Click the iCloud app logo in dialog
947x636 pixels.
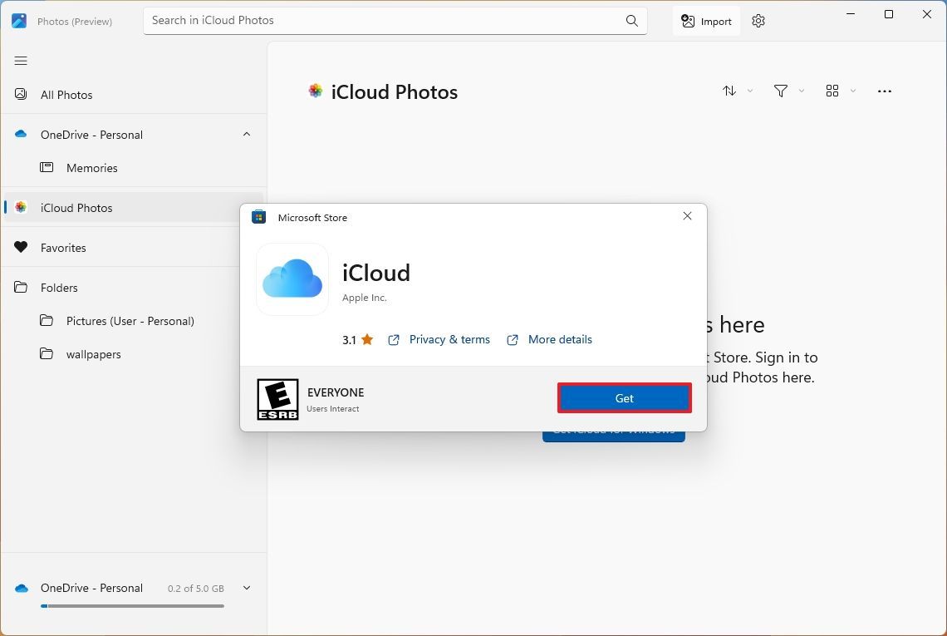click(x=292, y=279)
